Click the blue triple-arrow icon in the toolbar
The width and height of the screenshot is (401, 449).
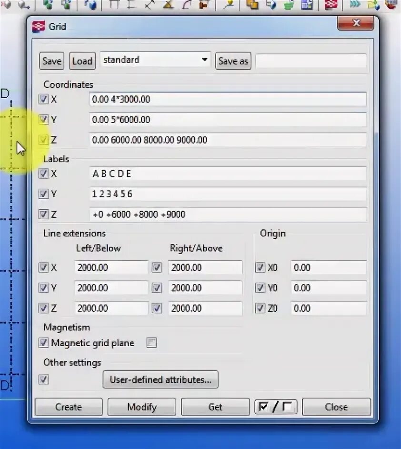pyautogui.click(x=355, y=4)
